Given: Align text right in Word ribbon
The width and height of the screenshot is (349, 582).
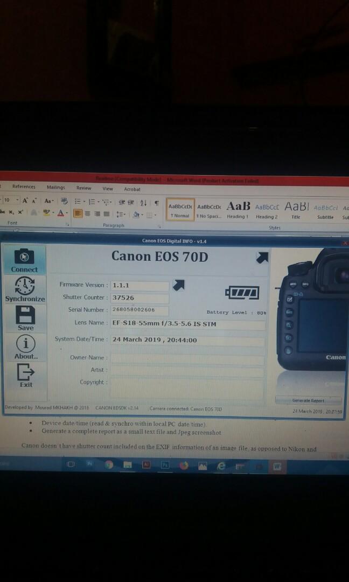Looking at the screenshot, I should coord(97,213).
